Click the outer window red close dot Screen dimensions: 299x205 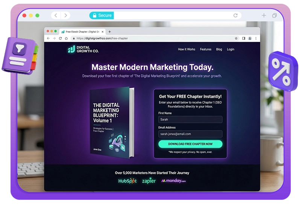[24, 15]
